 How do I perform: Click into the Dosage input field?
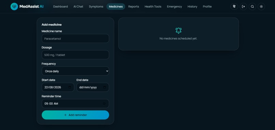pos(75,55)
